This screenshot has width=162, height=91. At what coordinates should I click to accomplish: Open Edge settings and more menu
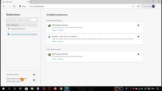[158, 6]
